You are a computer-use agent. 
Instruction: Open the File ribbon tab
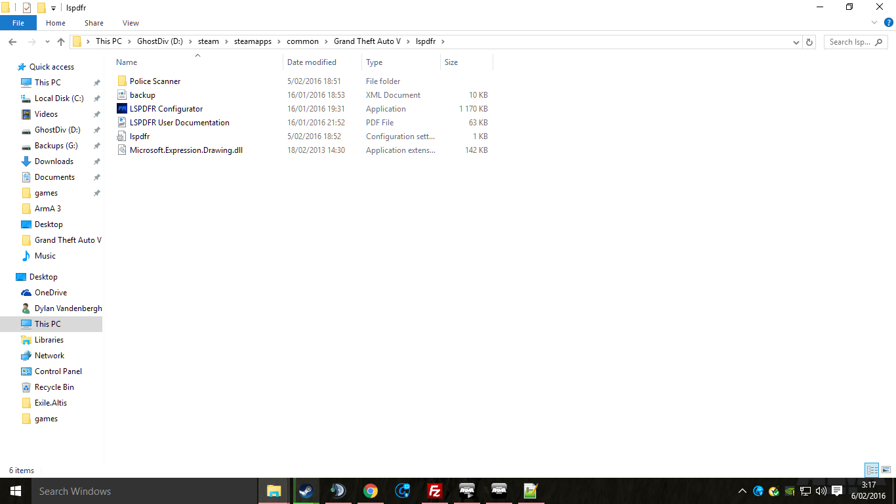[18, 23]
